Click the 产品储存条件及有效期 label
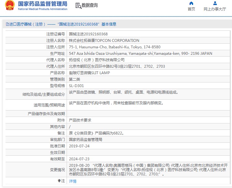Image resolution: width=232 pixels, height=188 pixels. (x=46, y=114)
